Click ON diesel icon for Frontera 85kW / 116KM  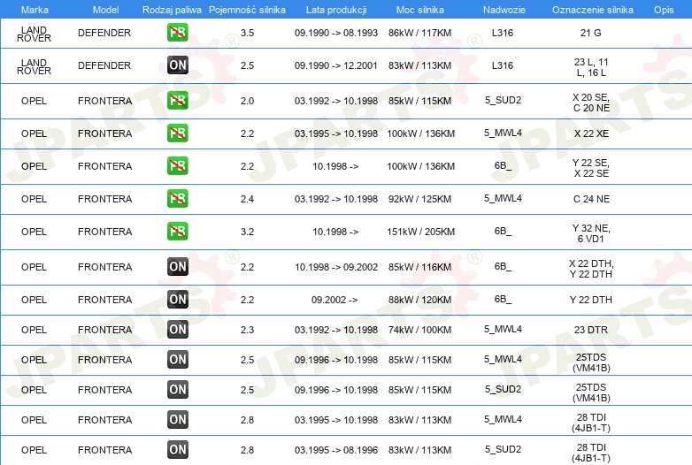click(x=177, y=267)
